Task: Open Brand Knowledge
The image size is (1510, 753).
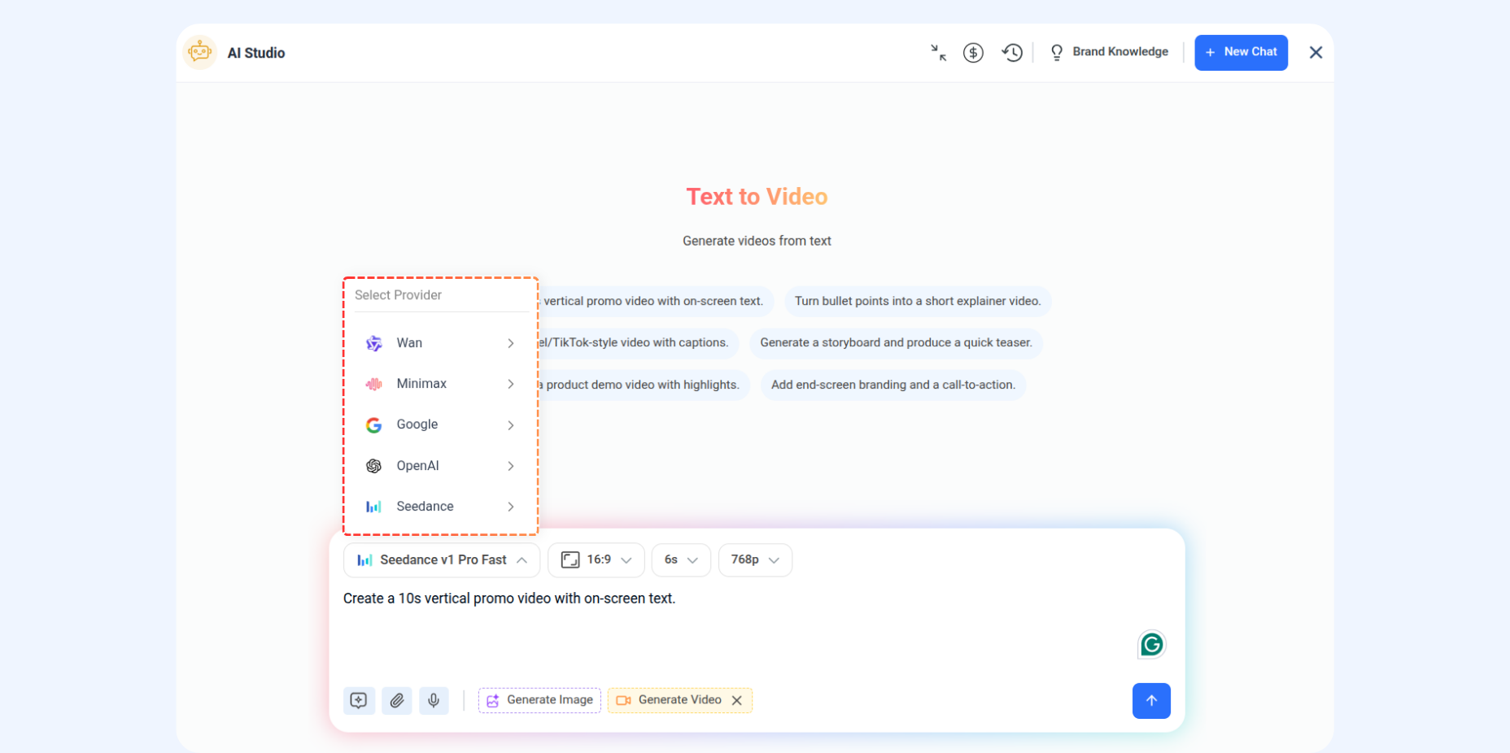Action: tap(1110, 52)
